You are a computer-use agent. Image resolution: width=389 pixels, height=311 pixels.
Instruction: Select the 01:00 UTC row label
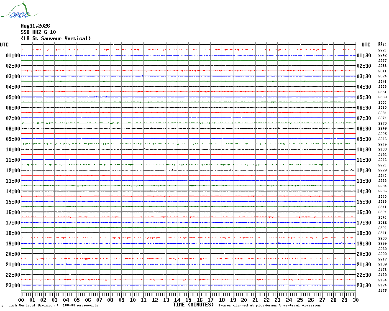[x=13, y=56]
